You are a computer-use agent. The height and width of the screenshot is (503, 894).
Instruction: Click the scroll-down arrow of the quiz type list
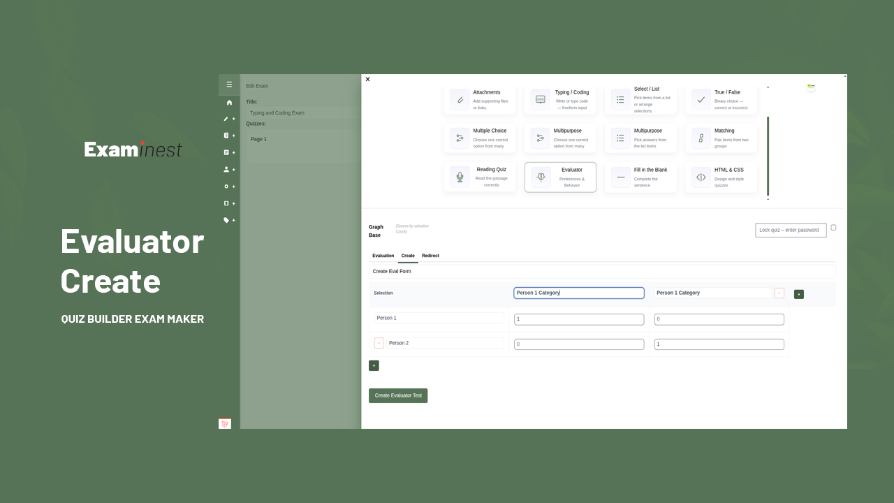[x=768, y=199]
